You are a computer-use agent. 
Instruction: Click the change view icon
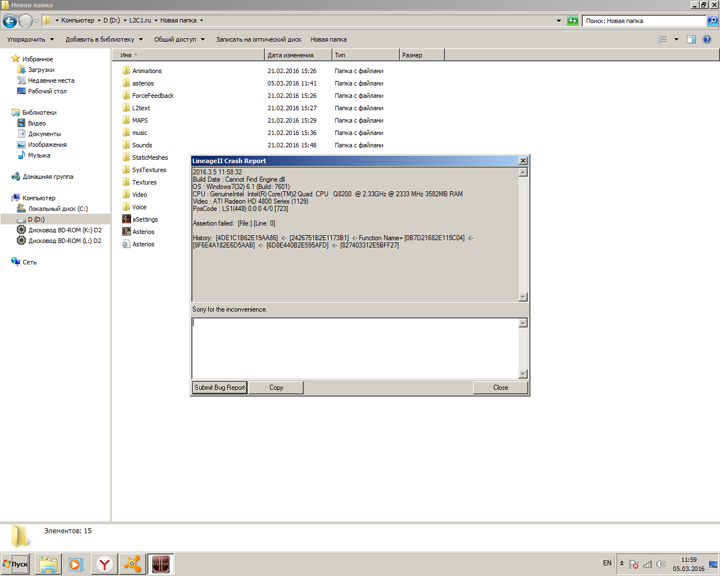(x=663, y=39)
